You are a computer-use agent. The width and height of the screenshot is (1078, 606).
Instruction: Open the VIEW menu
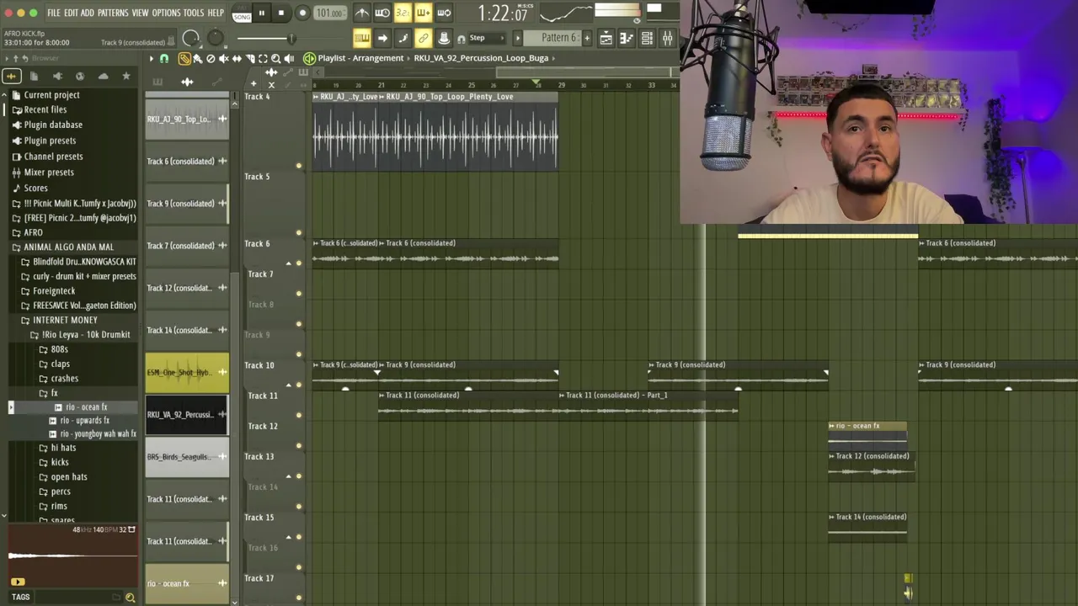140,13
